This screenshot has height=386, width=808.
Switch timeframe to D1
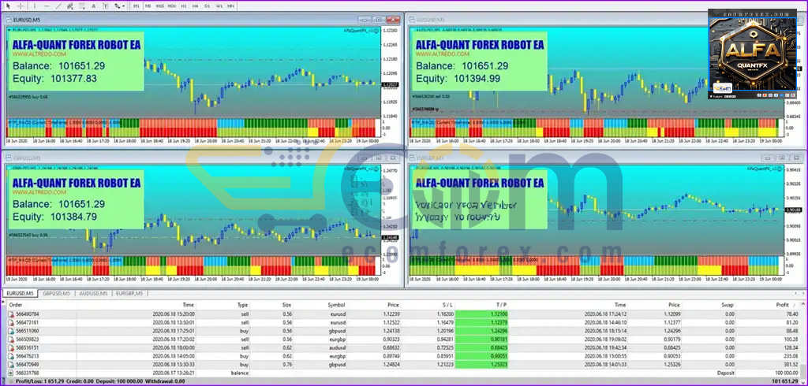[208, 6]
